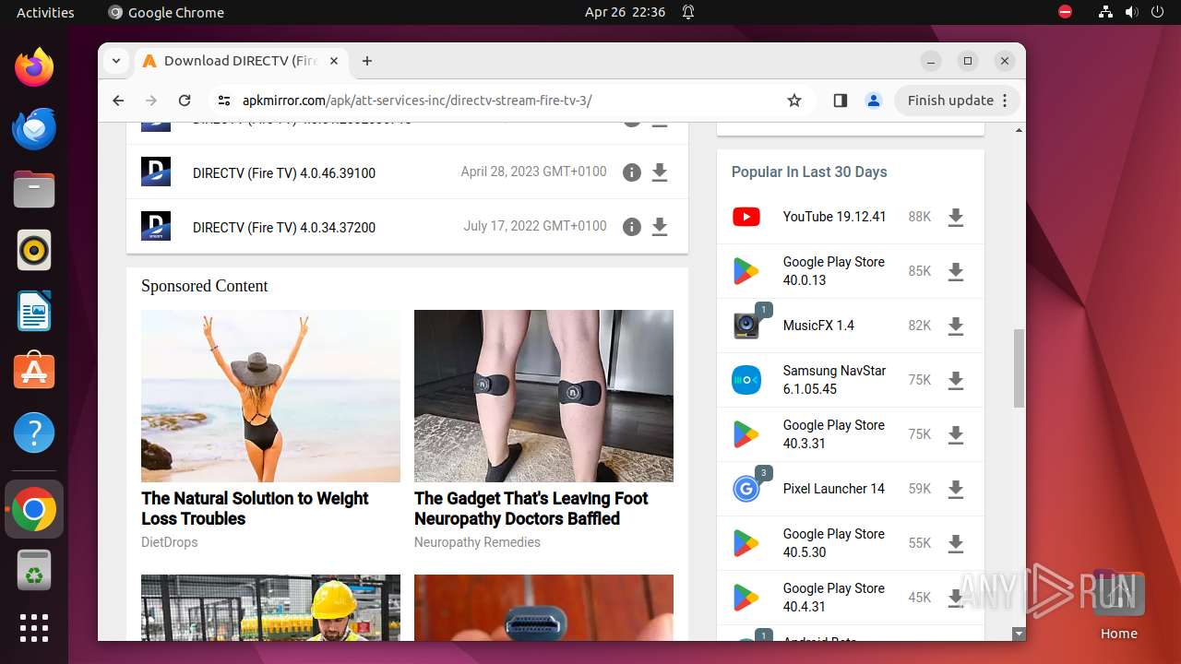Launch Firefox from the dock
The width and height of the screenshot is (1181, 664).
[34, 67]
